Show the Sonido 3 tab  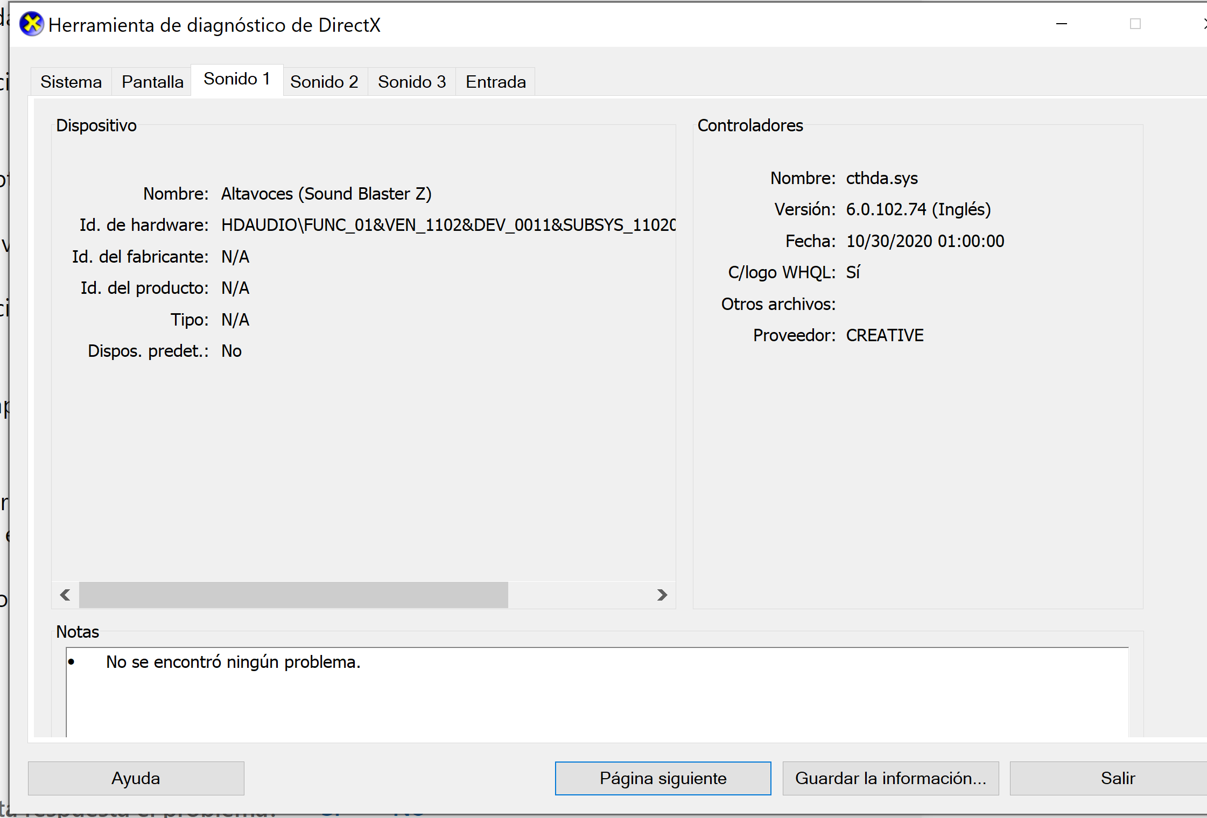click(x=412, y=82)
